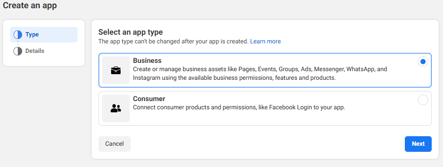Click empty space inside the Consumer option card
This screenshot has width=443, height=167.
(x=254, y=118)
